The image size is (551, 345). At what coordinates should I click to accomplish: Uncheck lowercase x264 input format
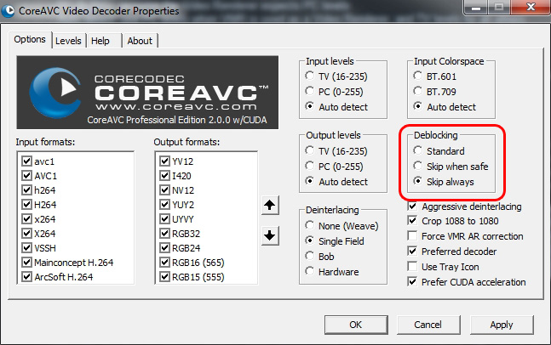point(26,219)
